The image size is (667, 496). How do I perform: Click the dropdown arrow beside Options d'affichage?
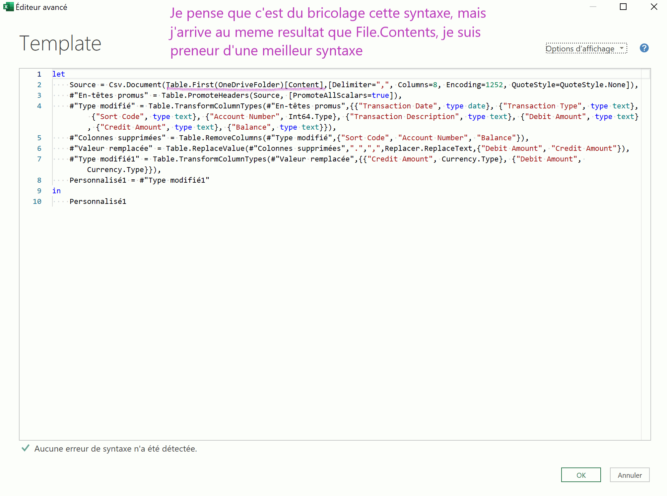(x=622, y=48)
